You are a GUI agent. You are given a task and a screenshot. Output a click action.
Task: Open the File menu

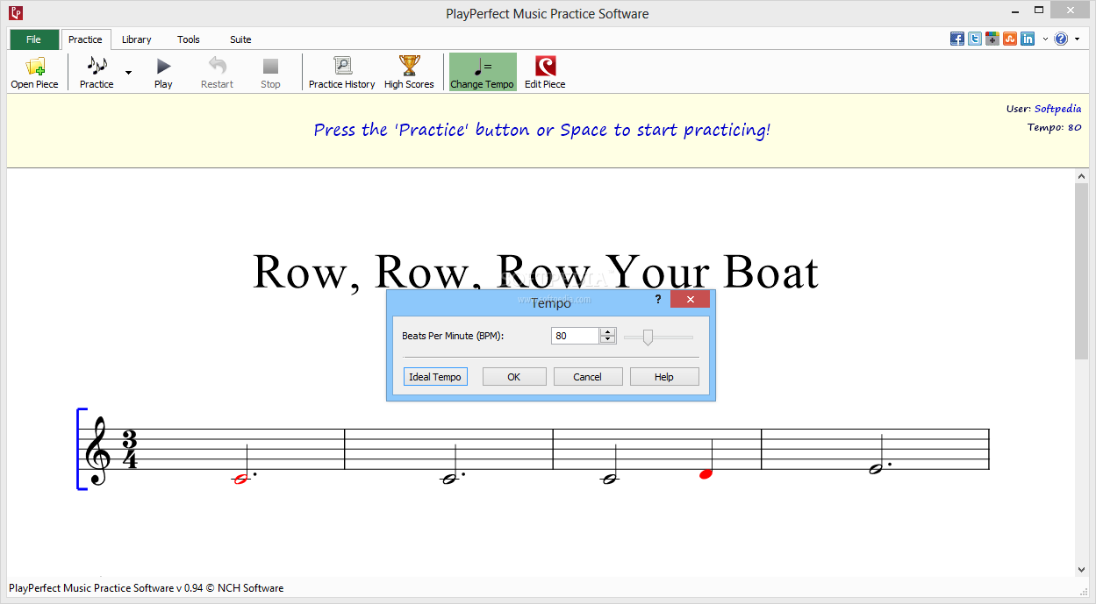point(34,39)
